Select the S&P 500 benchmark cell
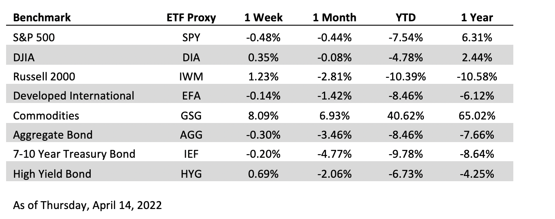 pos(34,38)
